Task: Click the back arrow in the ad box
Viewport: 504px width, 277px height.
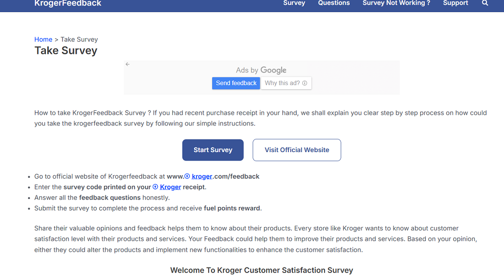Action: point(128,64)
